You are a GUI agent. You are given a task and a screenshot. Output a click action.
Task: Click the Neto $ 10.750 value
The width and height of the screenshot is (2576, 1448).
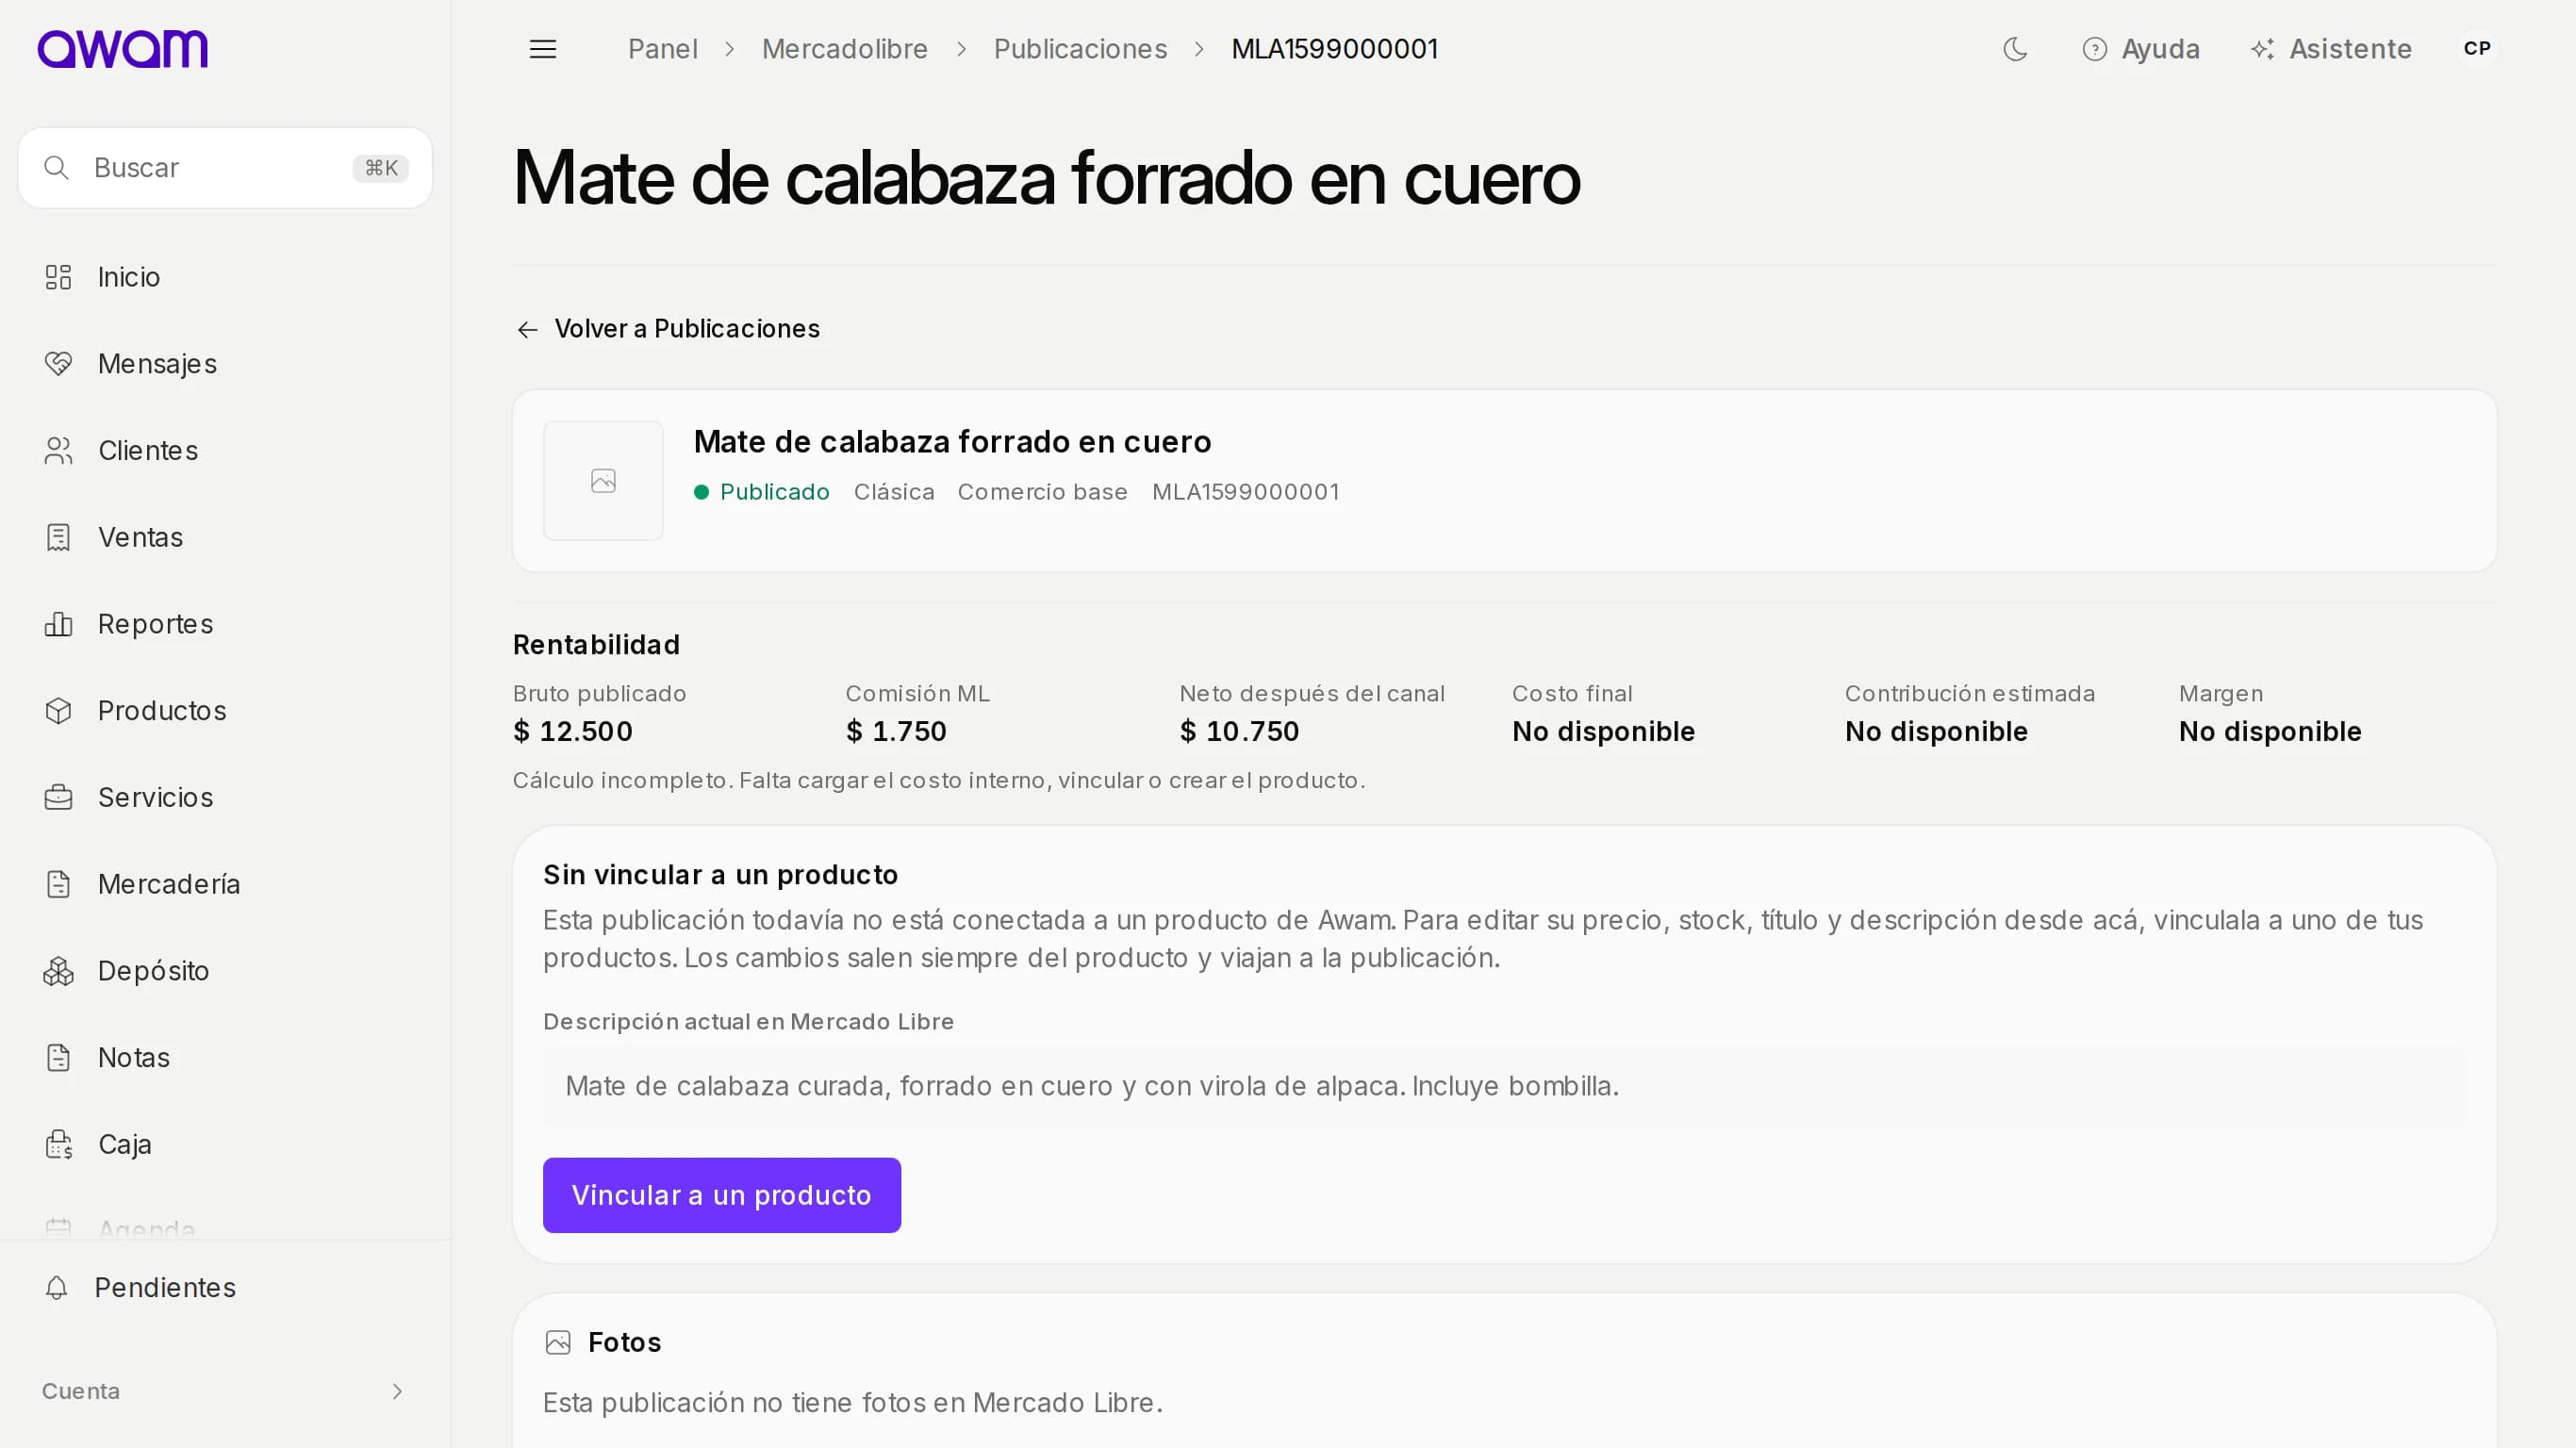tap(1239, 732)
